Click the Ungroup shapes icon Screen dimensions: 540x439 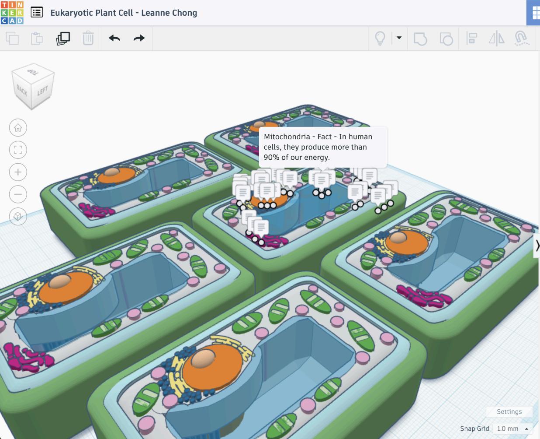point(446,38)
